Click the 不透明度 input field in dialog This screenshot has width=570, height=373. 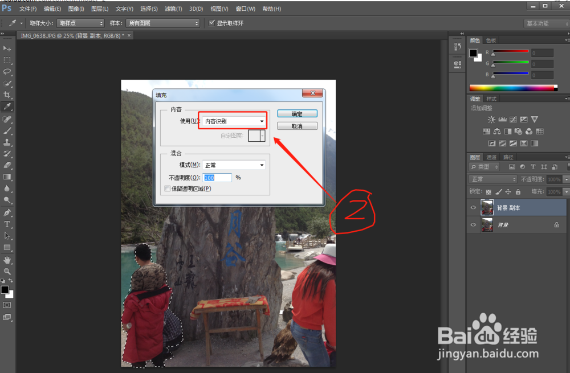(217, 178)
